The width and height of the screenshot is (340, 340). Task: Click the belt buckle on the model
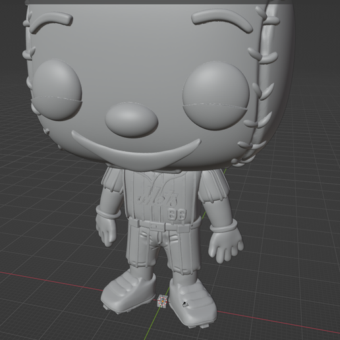(x=157, y=226)
